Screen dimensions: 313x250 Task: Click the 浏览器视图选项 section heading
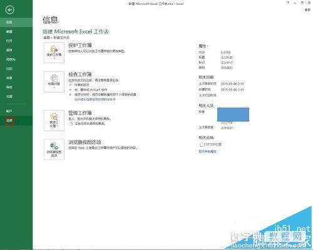coord(85,142)
